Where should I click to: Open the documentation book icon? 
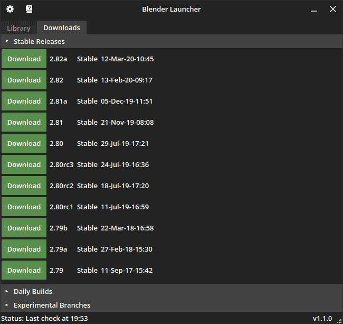pyautogui.click(x=29, y=9)
